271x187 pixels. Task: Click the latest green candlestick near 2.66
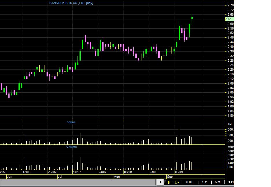(x=192, y=18)
